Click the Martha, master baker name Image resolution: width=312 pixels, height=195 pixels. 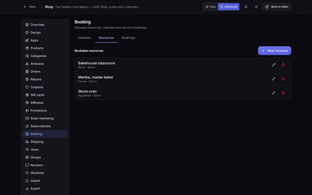[x=96, y=77]
